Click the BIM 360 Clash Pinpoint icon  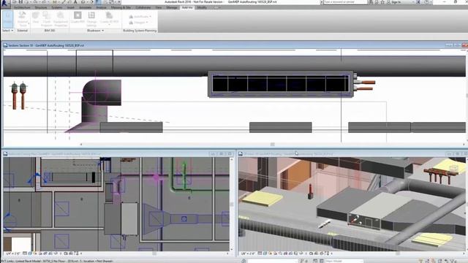pyautogui.click(x=47, y=19)
